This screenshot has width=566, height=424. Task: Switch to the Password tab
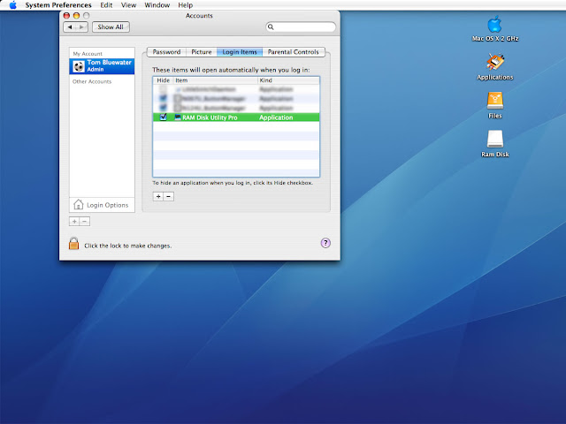[x=166, y=52]
